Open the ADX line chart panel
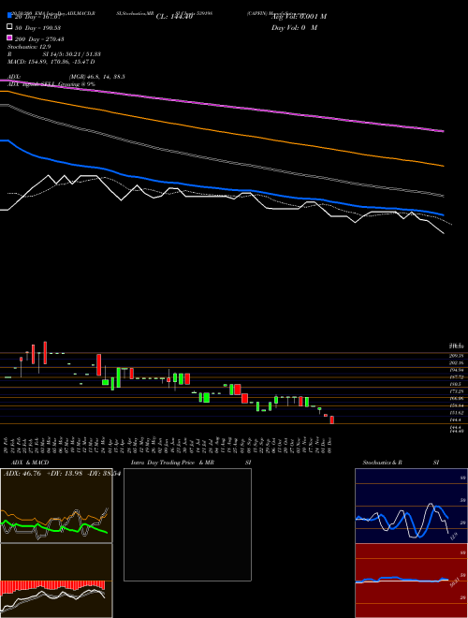Viewport: 468px width, 618px height. [x=56, y=506]
